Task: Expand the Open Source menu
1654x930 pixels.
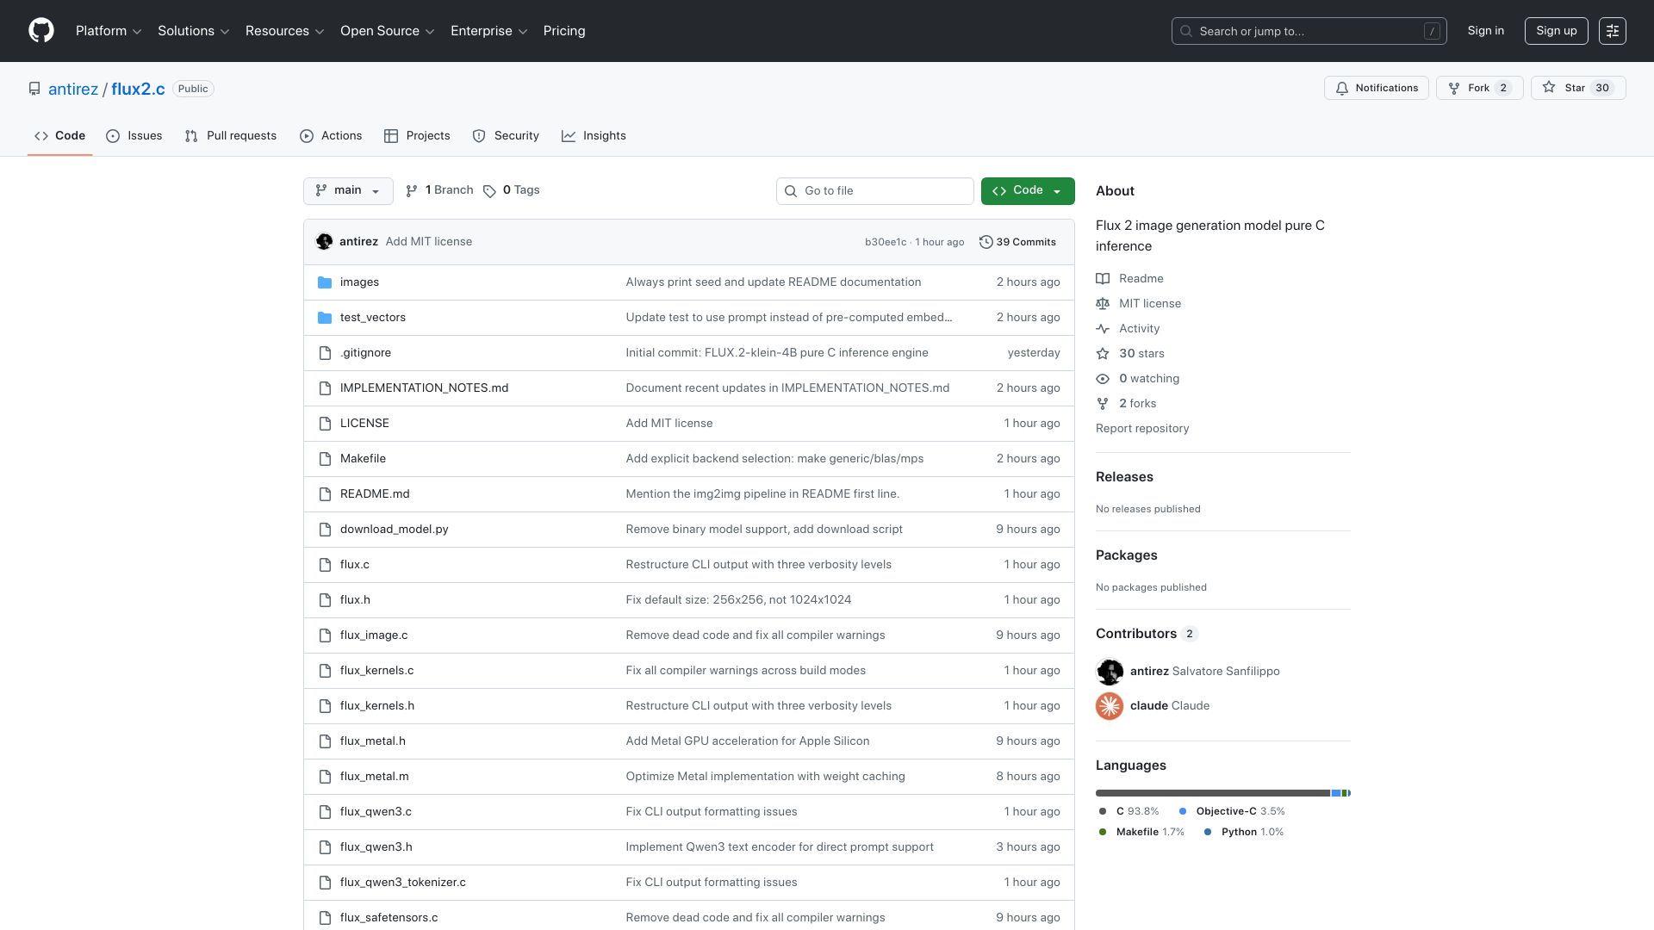Action: pos(388,31)
